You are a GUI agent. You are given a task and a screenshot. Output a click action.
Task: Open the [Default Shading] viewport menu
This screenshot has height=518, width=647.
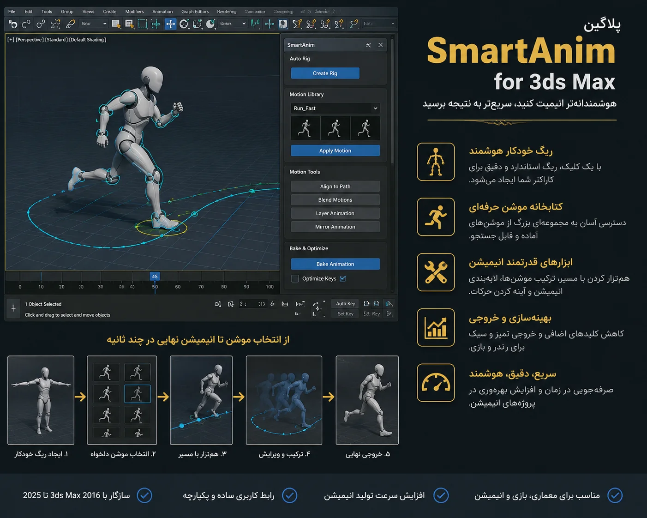click(x=88, y=40)
